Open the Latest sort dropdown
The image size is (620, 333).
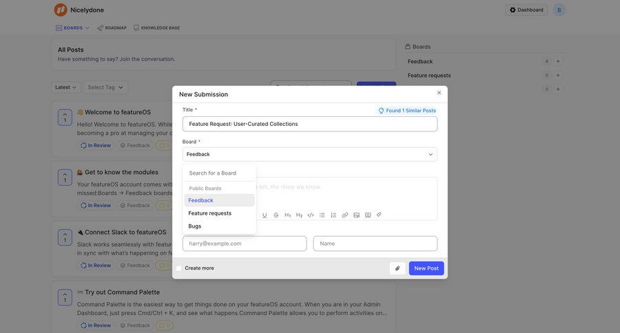[x=65, y=87]
